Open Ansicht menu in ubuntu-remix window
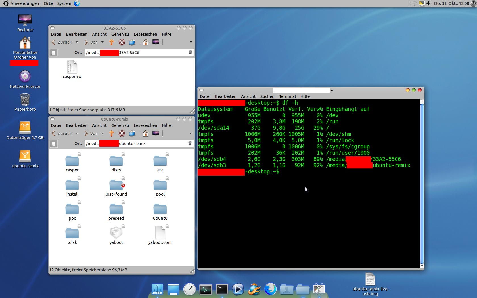Viewport: 477px width, 298px height. [99, 125]
